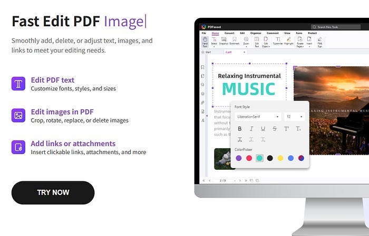Click the purple Edit PDF text icon
This screenshot has height=236, width=369.
(18, 84)
